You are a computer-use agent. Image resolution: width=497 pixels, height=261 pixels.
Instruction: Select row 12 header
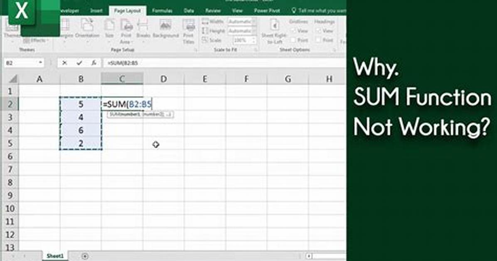tap(10, 234)
